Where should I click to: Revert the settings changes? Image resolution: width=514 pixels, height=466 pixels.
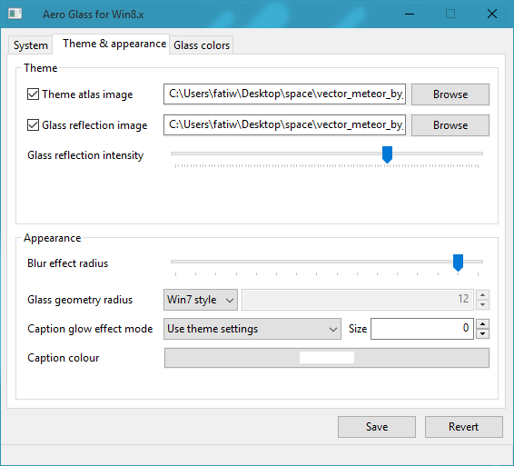[x=464, y=427]
